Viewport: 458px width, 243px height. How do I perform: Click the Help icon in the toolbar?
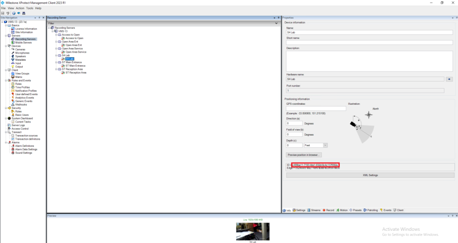[x=13, y=13]
